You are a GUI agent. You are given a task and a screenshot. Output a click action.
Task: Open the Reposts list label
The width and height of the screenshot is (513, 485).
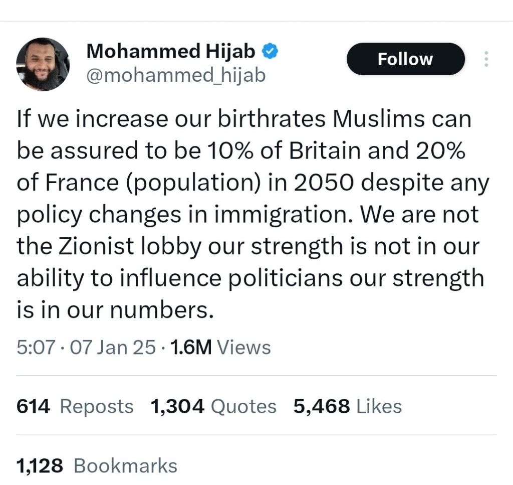coord(97,406)
